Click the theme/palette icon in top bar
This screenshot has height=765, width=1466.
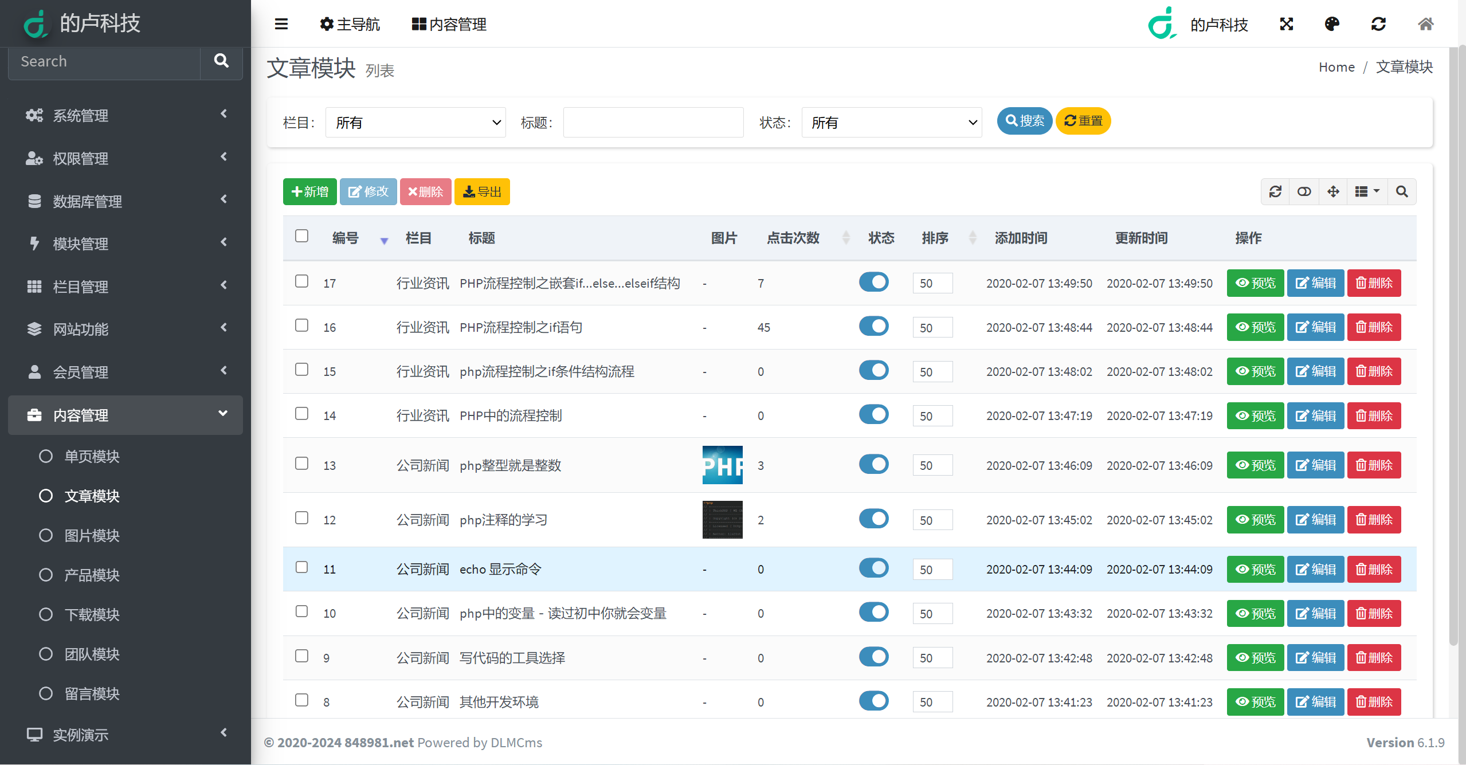click(x=1332, y=24)
